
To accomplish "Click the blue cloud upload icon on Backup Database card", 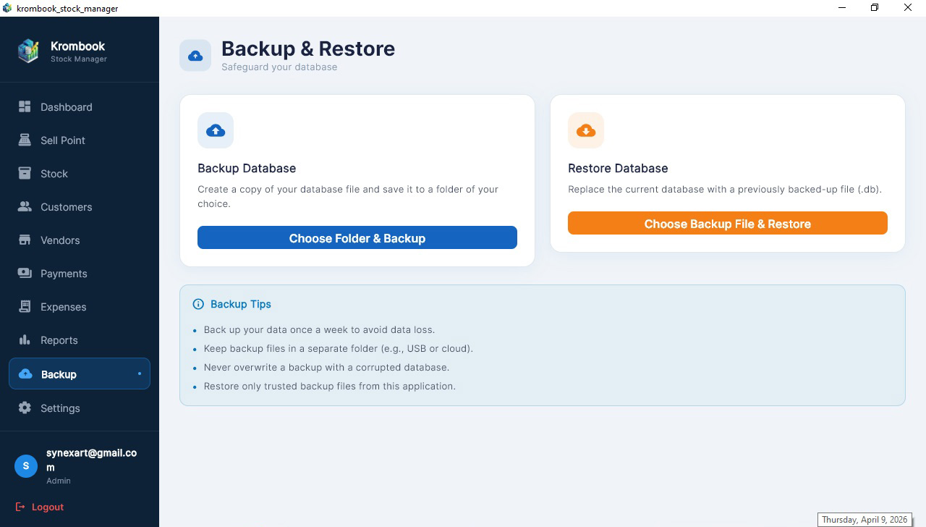I will 215,130.
